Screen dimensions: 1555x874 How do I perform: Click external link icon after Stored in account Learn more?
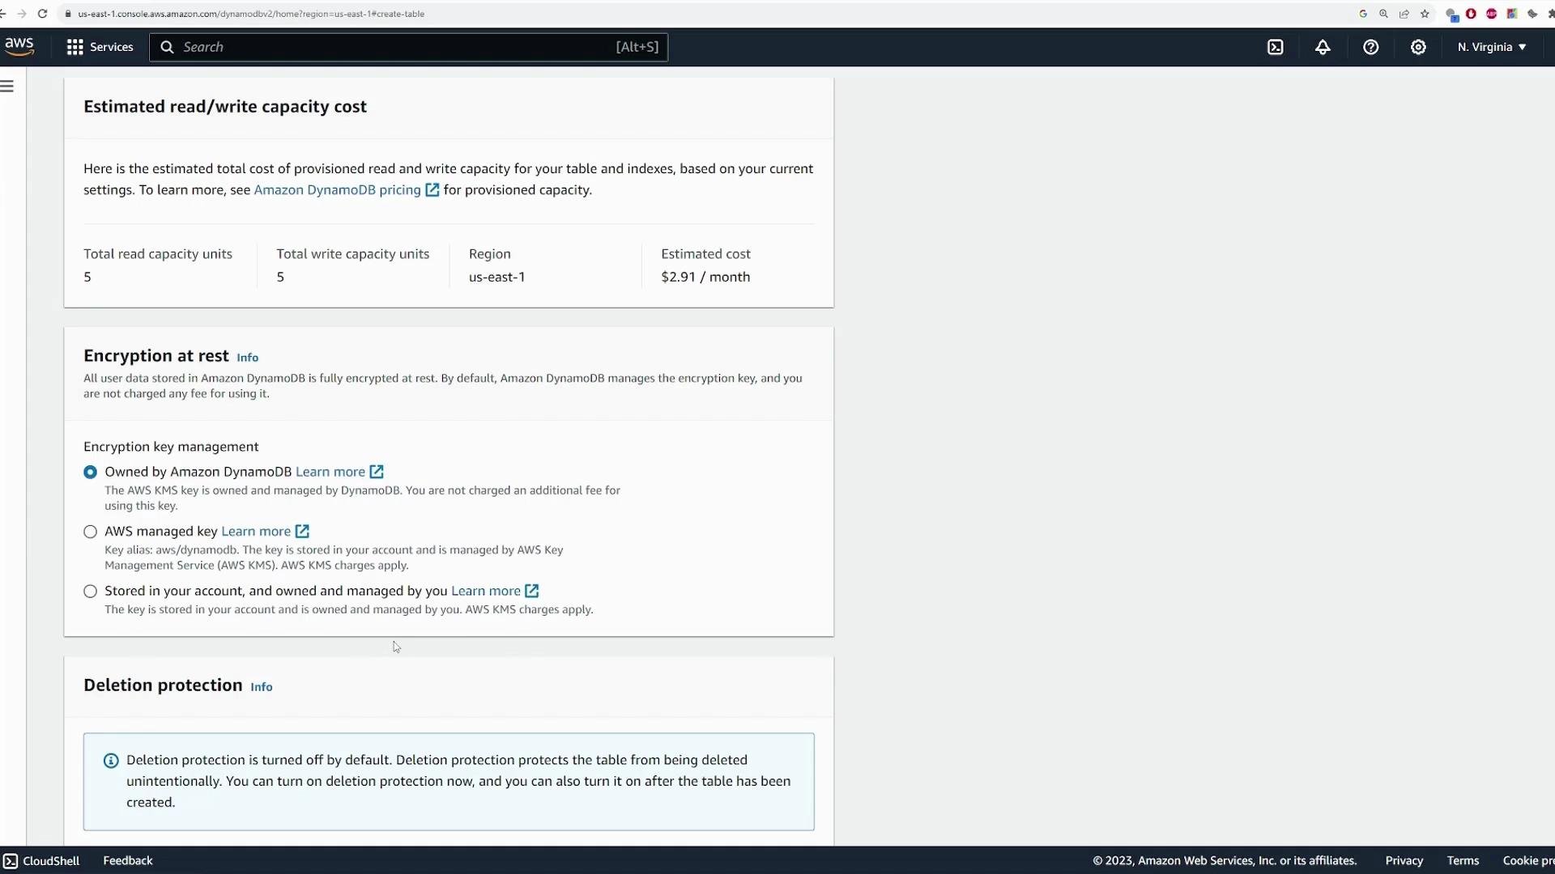click(532, 591)
